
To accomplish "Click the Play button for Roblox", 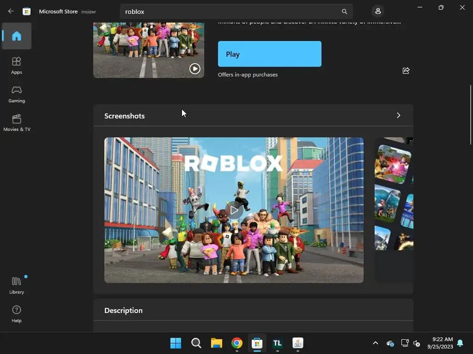I will click(x=270, y=54).
